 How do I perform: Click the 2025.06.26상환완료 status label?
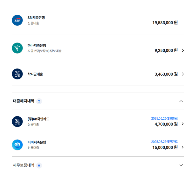[164, 118]
